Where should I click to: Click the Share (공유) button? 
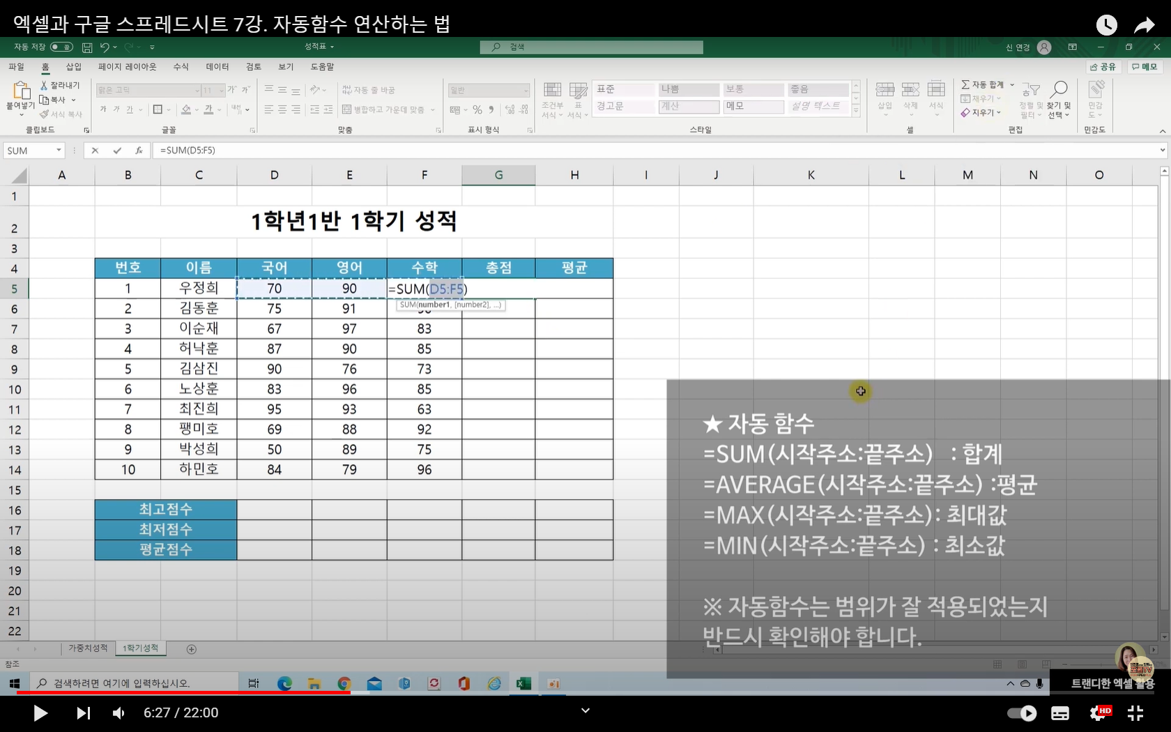click(1103, 67)
